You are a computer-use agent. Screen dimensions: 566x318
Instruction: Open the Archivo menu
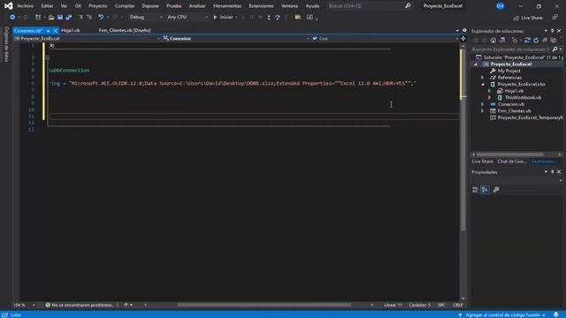26,6
